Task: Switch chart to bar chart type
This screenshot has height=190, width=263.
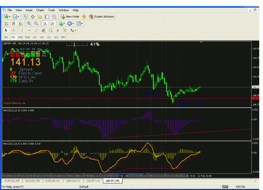Action: 6,24
